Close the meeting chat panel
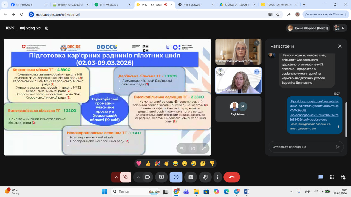The height and width of the screenshot is (197, 351). pos(340,46)
